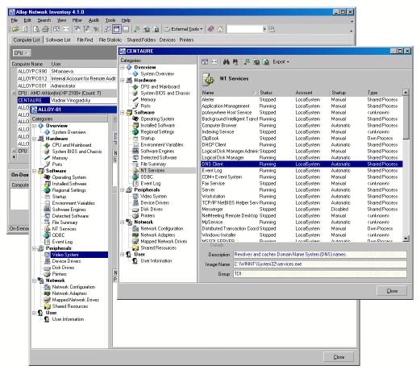
Task: Click Close button in CENTAURE window
Action: tap(392, 291)
